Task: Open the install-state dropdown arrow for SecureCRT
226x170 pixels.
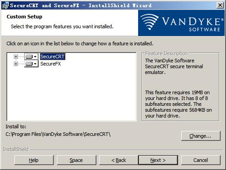Action: pyautogui.click(x=35, y=57)
